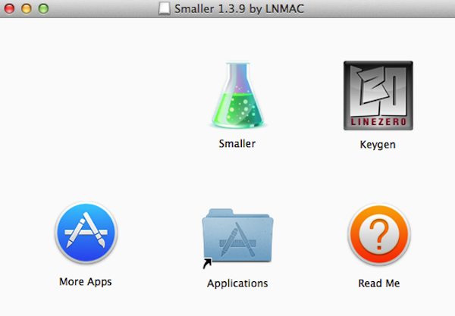Open the Read Me question mark icon
The image size is (455, 316).
pos(379,234)
